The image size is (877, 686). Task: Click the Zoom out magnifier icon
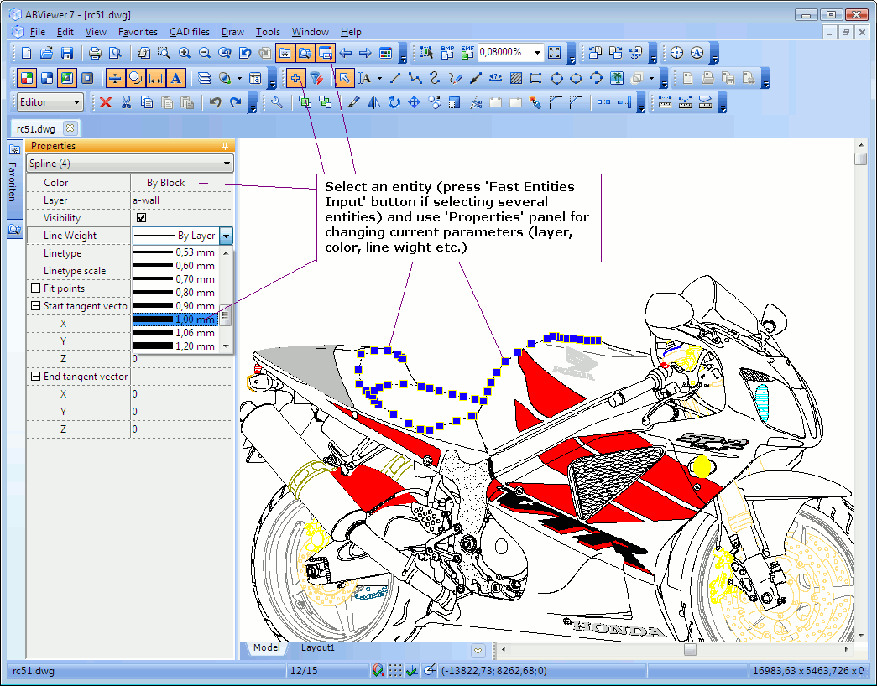205,53
